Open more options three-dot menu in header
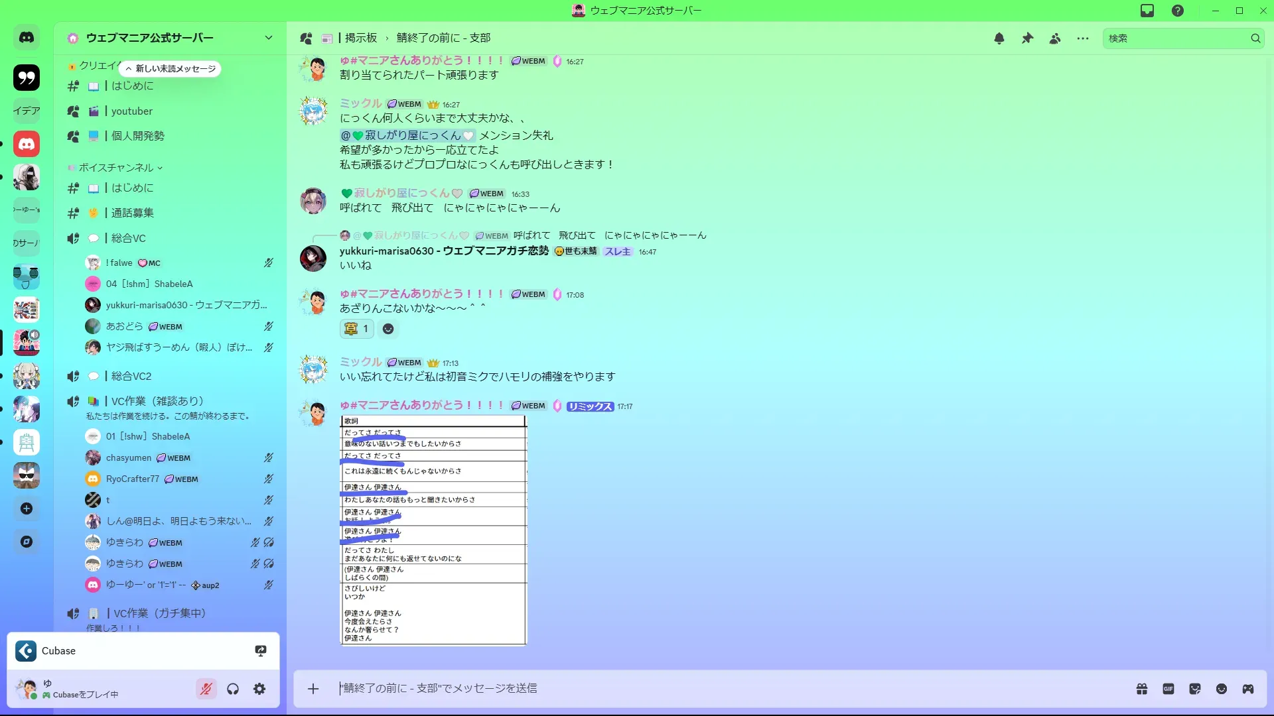The image size is (1274, 716). coord(1083,38)
